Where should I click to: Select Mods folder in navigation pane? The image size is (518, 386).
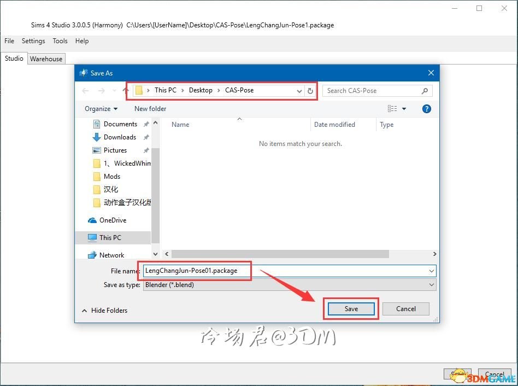112,177
